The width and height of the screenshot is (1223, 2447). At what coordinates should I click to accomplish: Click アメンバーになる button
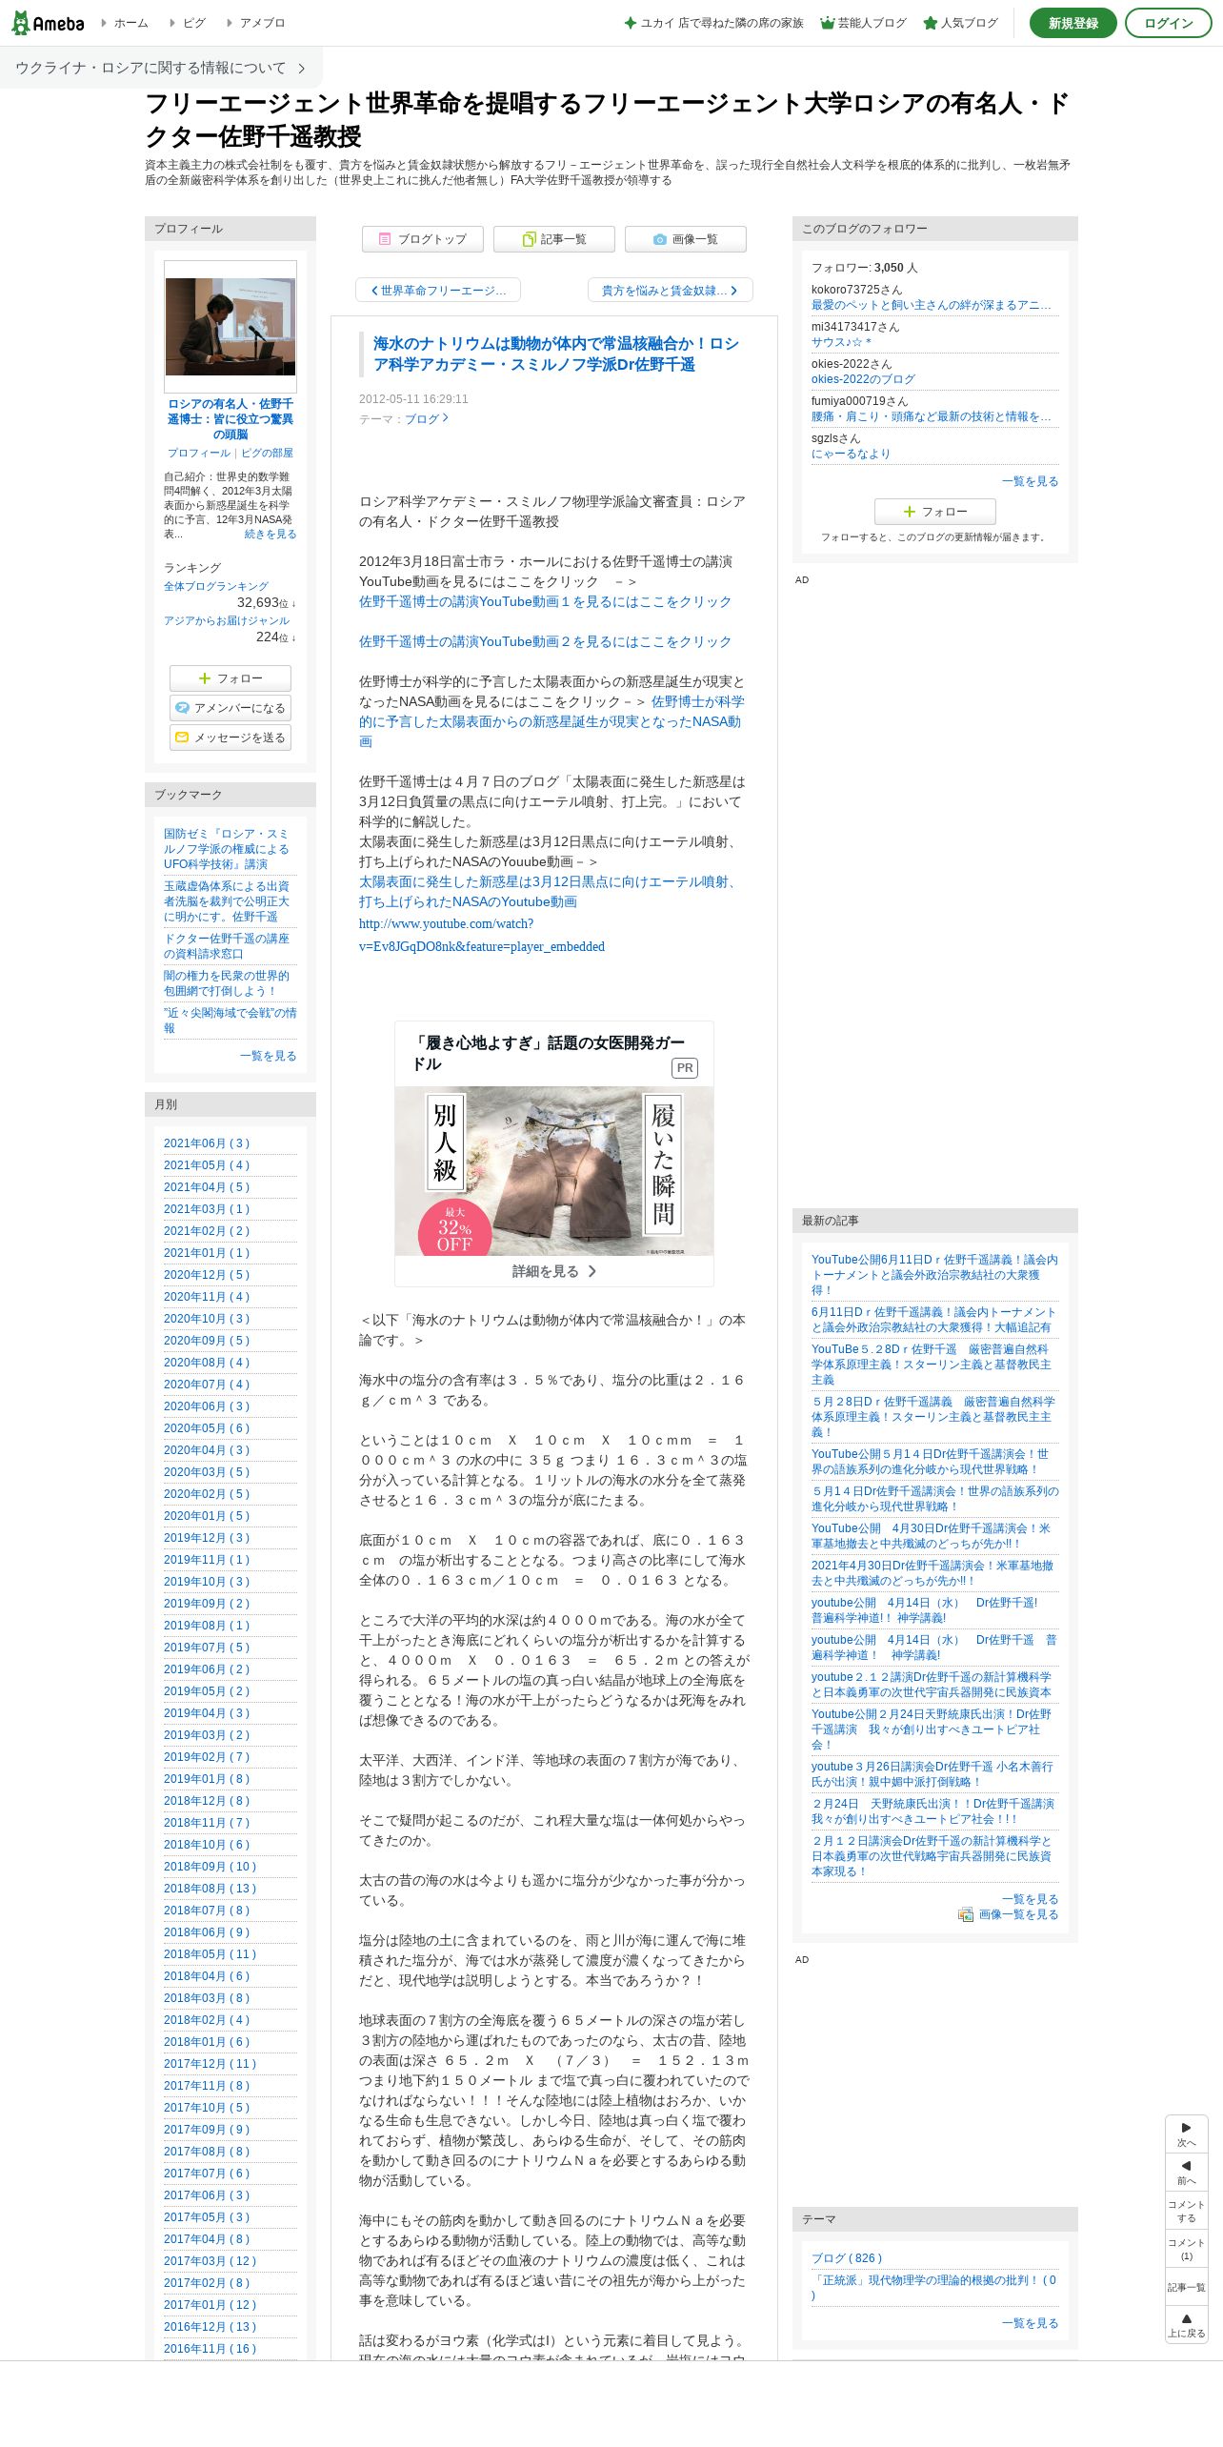tap(231, 708)
